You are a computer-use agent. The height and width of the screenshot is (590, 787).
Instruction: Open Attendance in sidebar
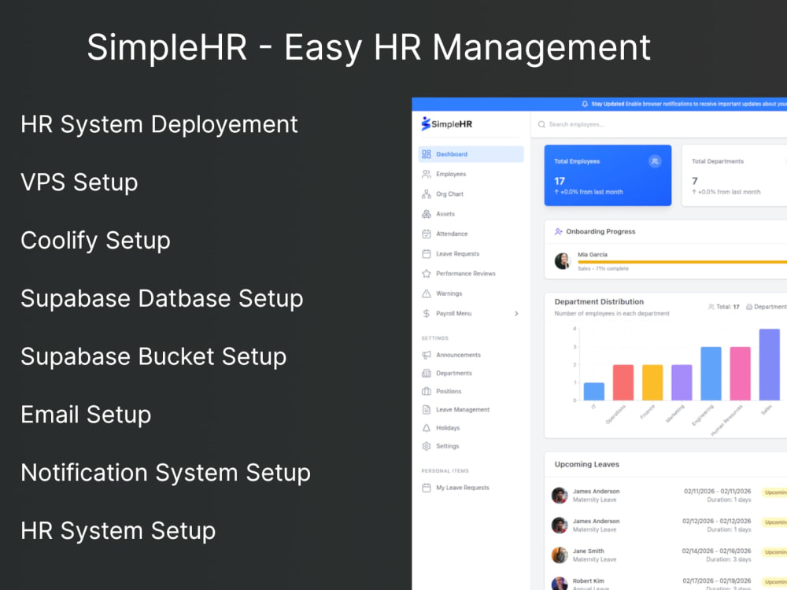click(x=471, y=234)
